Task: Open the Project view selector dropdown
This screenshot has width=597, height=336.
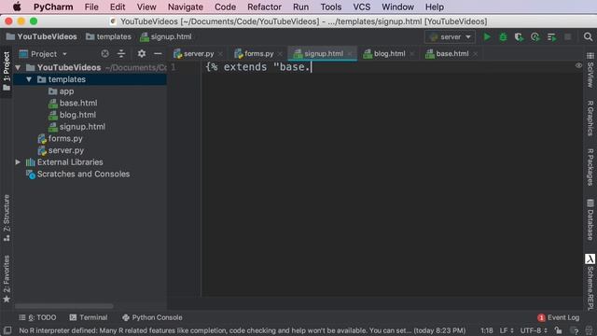Action: click(44, 54)
